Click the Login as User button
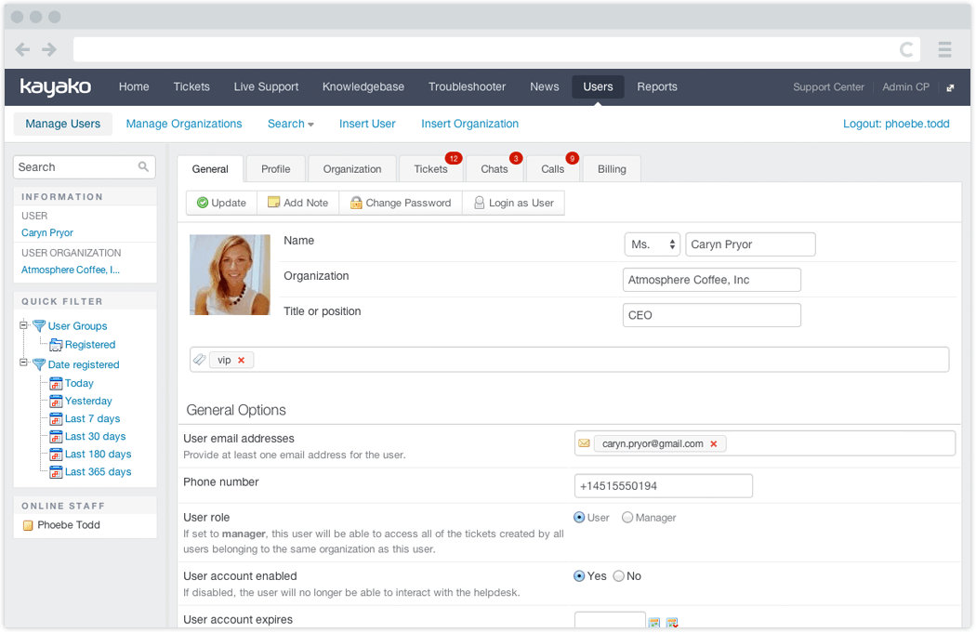976x633 pixels. (x=513, y=203)
